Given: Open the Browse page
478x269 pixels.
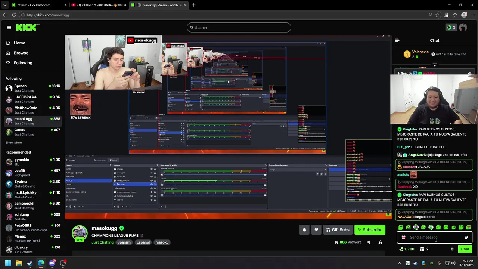Looking at the screenshot, I should click(x=17, y=53).
